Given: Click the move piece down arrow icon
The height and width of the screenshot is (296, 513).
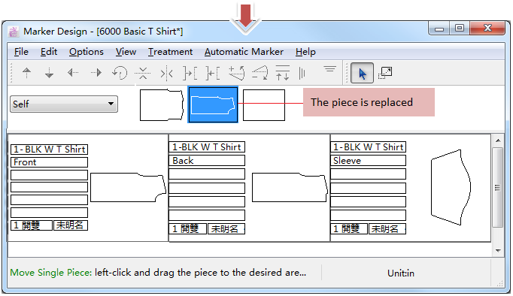Looking at the screenshot, I should point(49,73).
